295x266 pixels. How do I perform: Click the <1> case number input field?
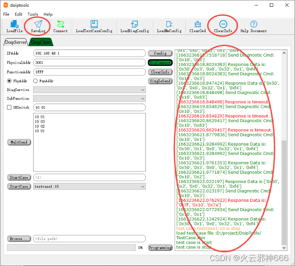(90, 177)
